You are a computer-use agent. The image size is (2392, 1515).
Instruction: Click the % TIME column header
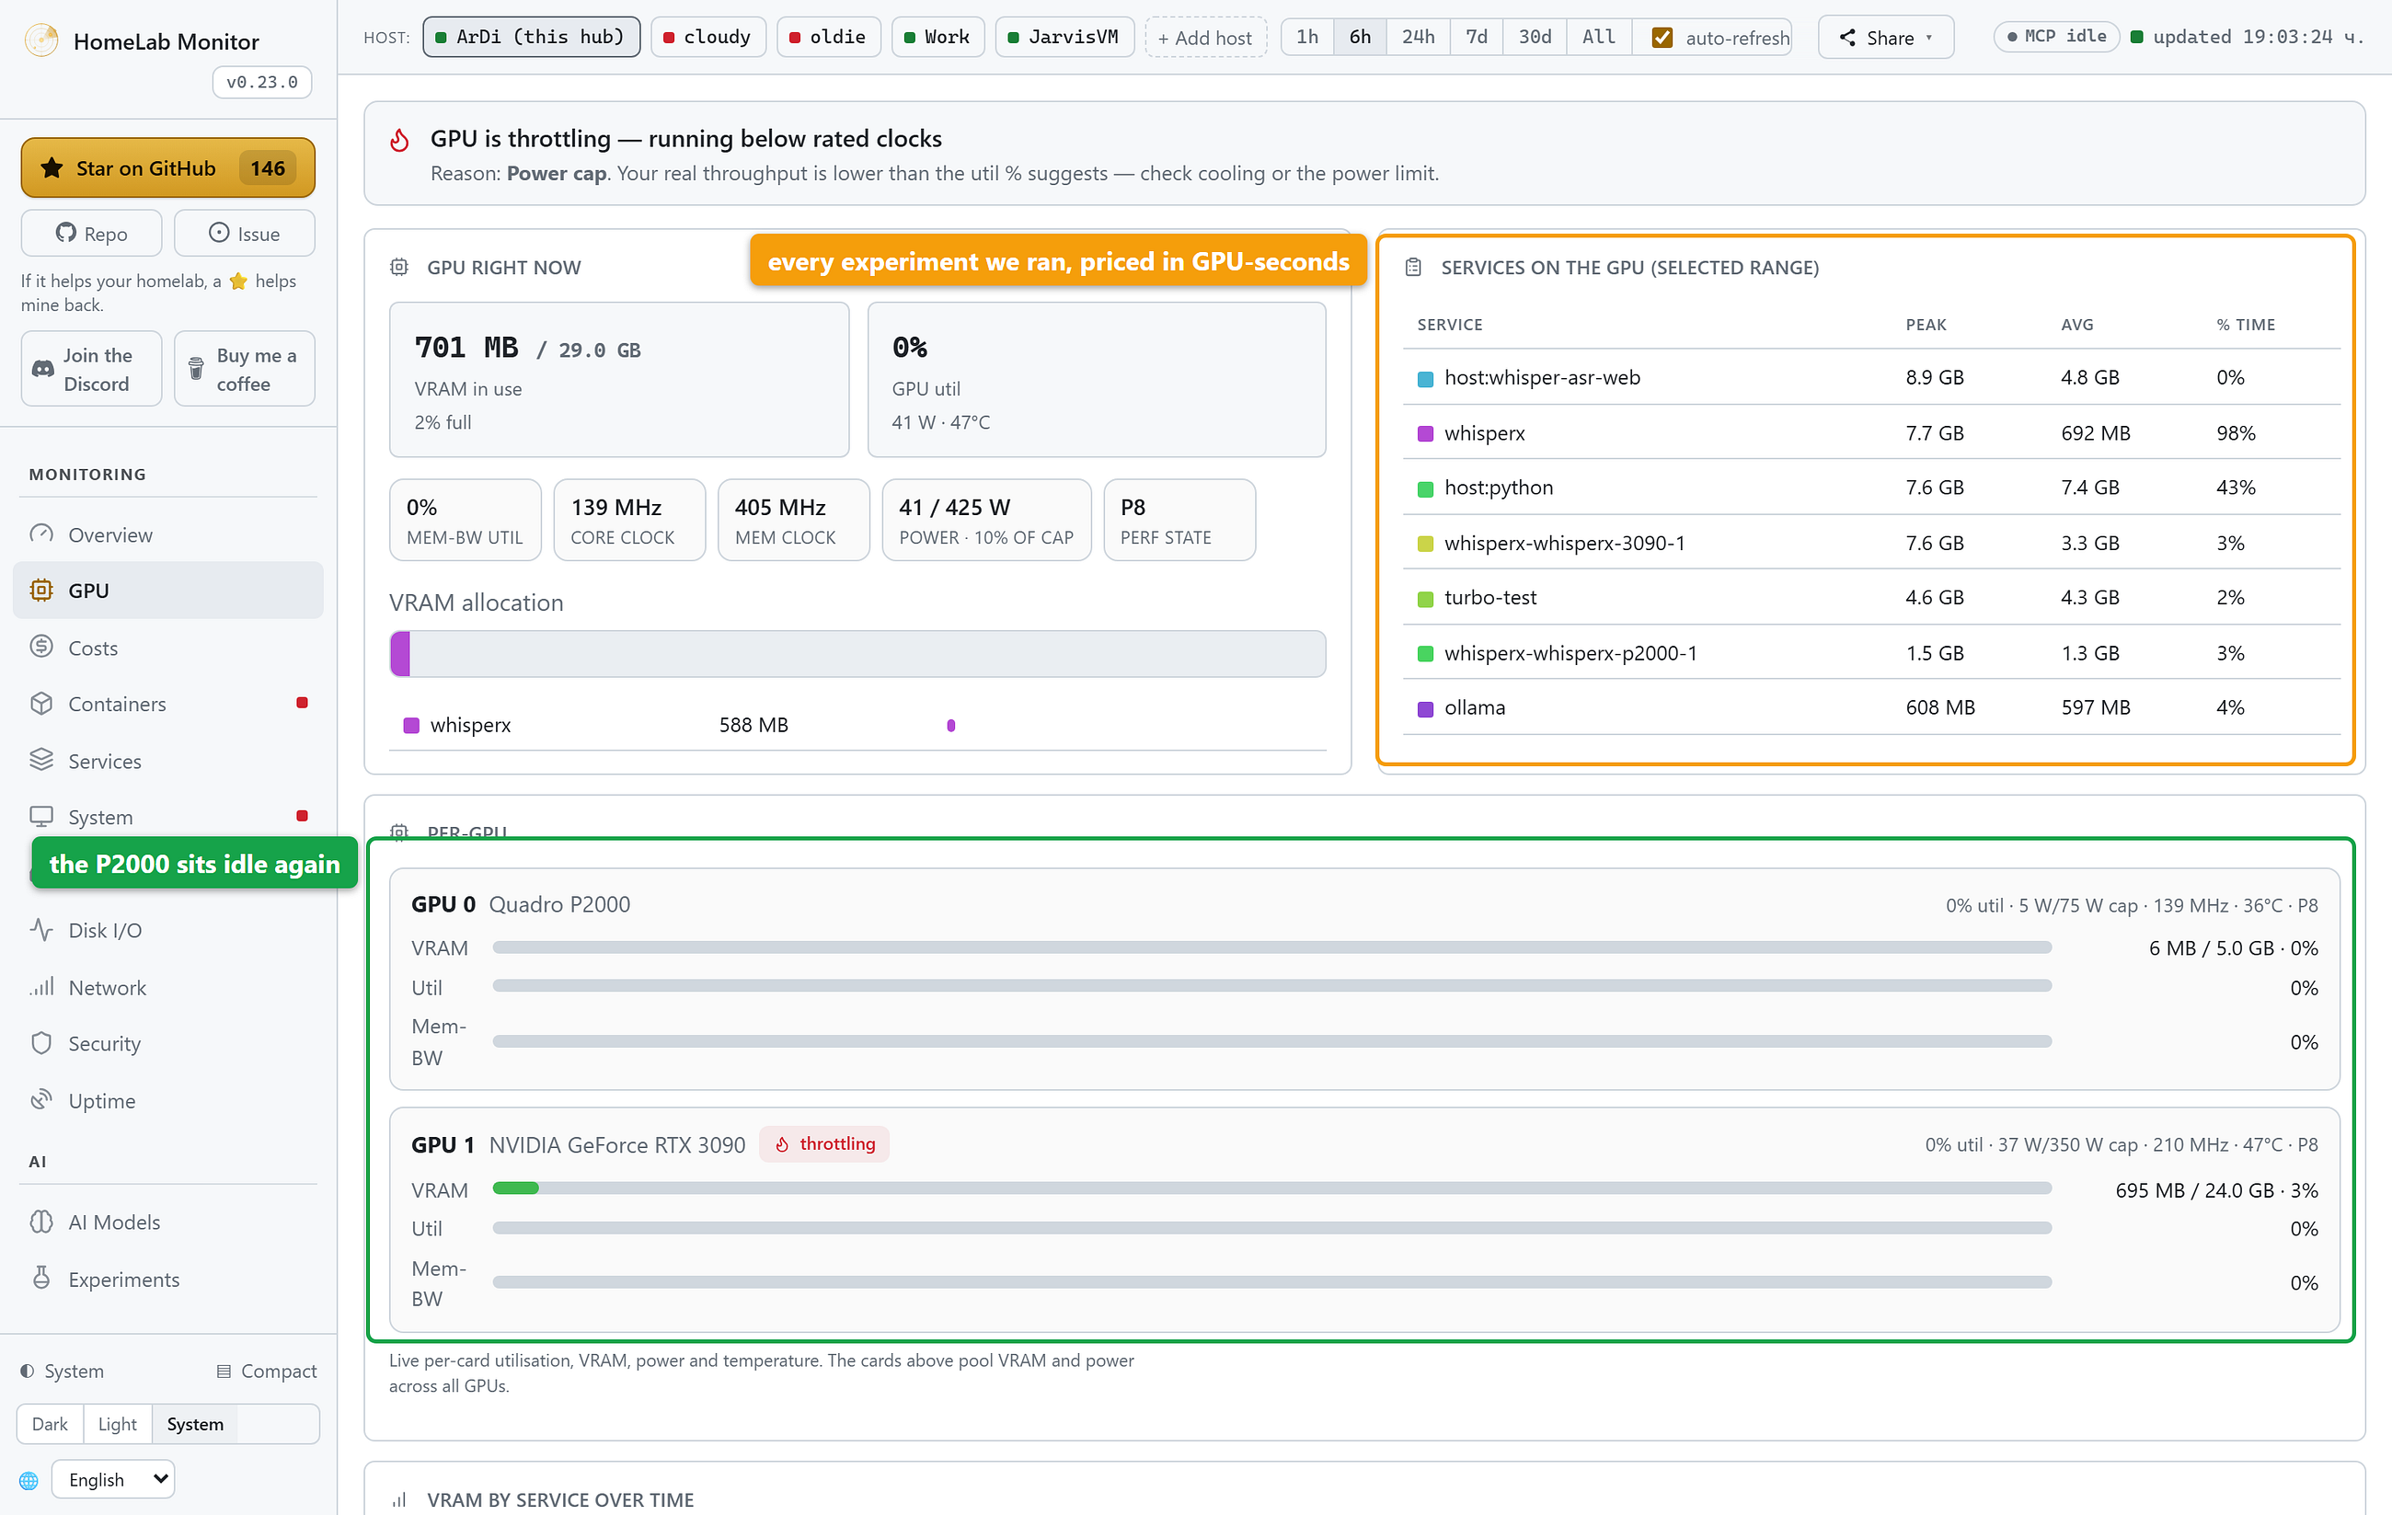2245,325
